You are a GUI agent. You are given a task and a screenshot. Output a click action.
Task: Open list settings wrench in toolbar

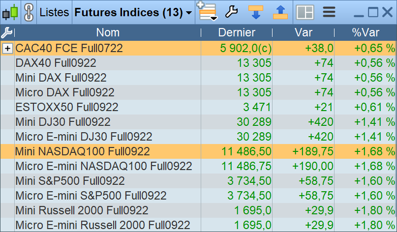pyautogui.click(x=231, y=12)
